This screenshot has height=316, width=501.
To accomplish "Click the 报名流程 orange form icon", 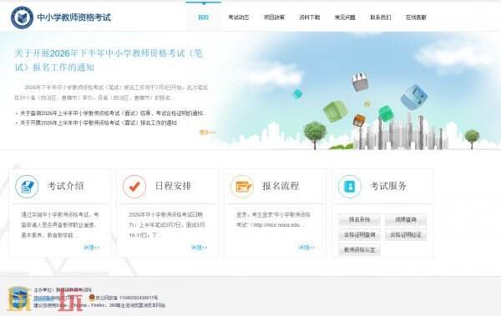I will coord(242,186).
